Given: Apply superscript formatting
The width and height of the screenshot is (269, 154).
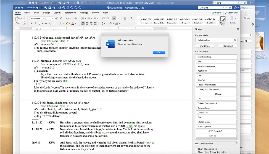Looking at the screenshot, I should tap(54, 23).
